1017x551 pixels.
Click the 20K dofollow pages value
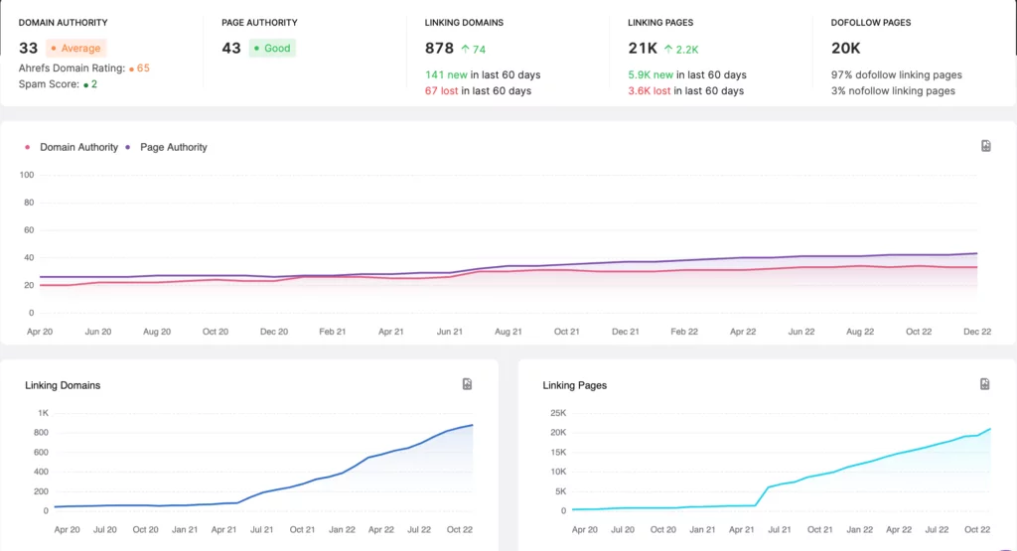[844, 48]
